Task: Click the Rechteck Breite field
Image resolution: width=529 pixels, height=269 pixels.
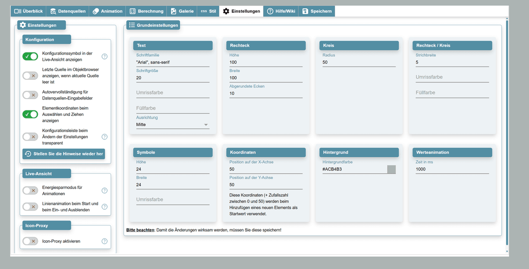Action: point(266,78)
